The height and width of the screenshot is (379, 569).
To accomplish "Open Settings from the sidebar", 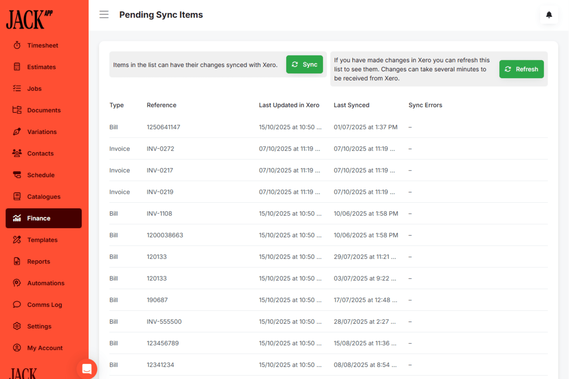I will (39, 326).
